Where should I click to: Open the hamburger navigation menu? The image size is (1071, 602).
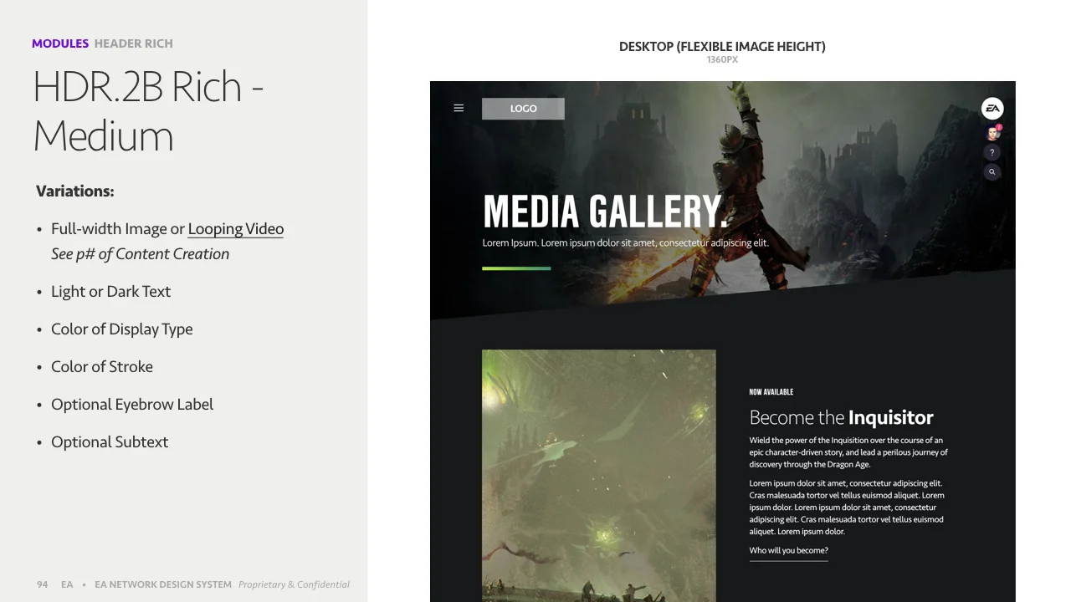click(x=459, y=108)
